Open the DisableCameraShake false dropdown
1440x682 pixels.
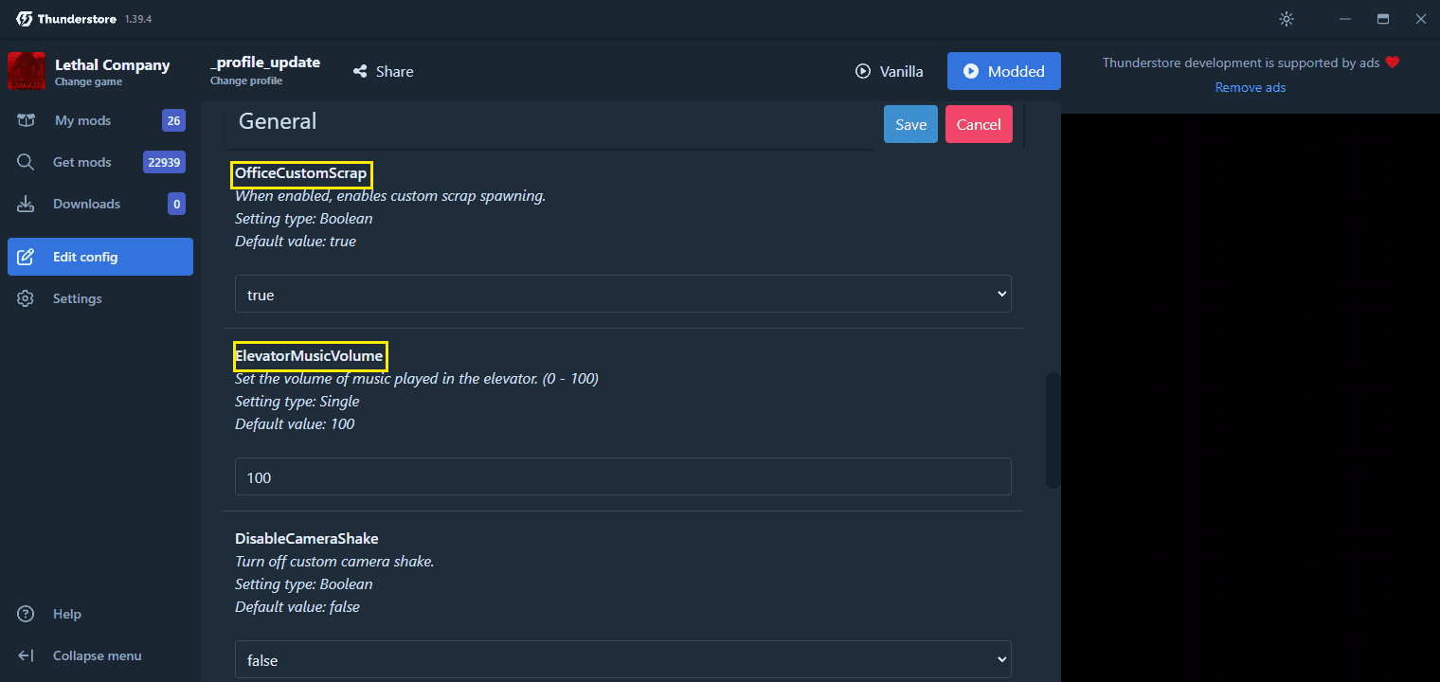point(623,660)
